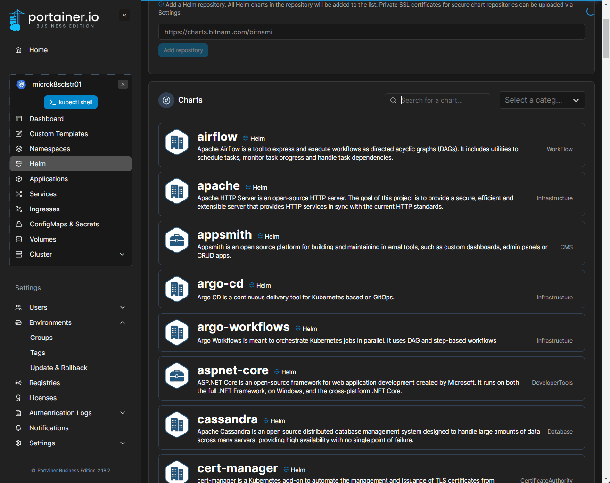This screenshot has height=483, width=610.
Task: Select the appsmith chart icon
Action: 177,240
